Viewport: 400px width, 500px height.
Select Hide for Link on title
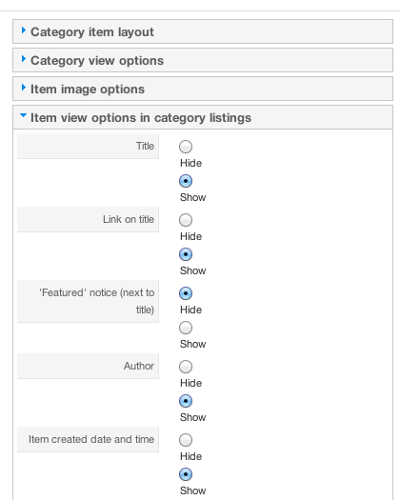coord(186,220)
